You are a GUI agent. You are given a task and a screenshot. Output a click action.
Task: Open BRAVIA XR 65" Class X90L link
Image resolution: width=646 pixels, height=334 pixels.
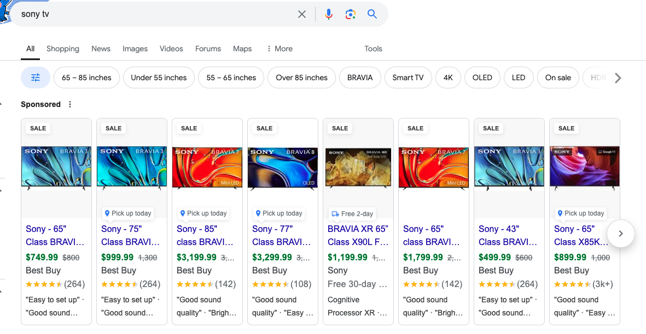point(358,235)
